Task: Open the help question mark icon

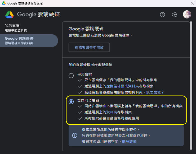Action: (162, 15)
